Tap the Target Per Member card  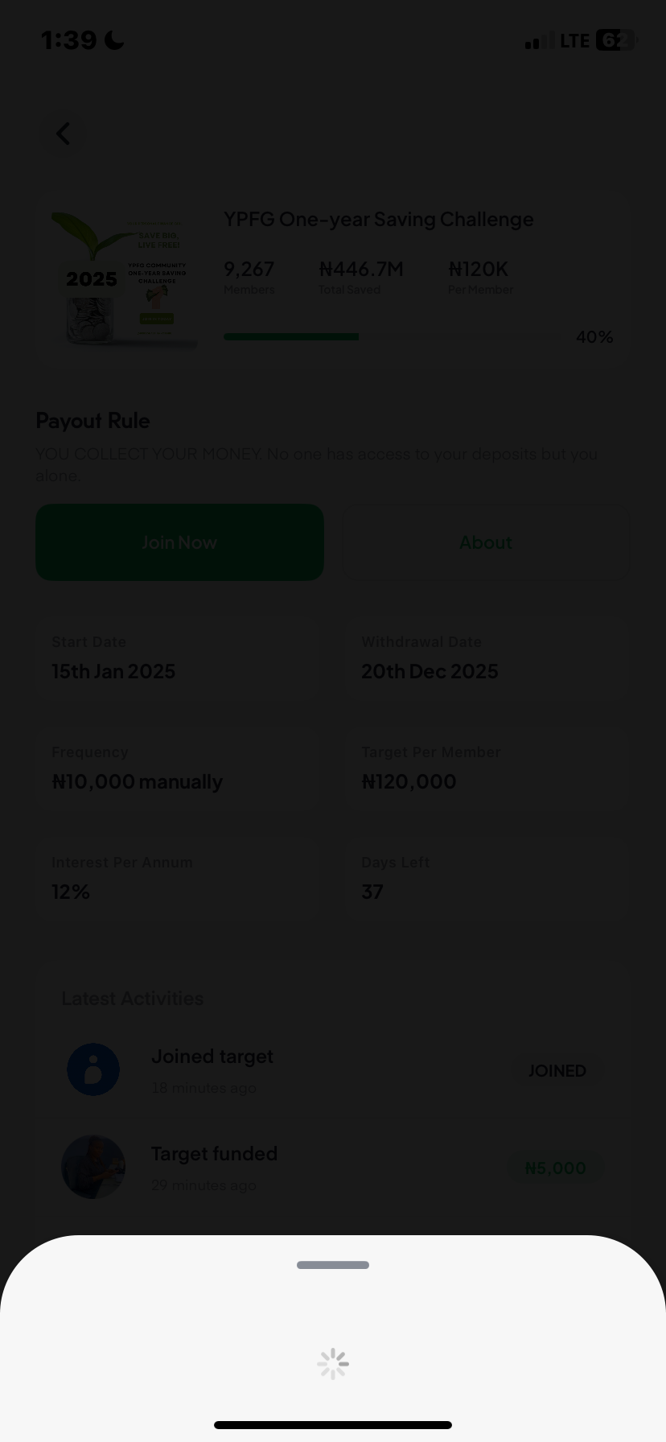pyautogui.click(x=486, y=768)
